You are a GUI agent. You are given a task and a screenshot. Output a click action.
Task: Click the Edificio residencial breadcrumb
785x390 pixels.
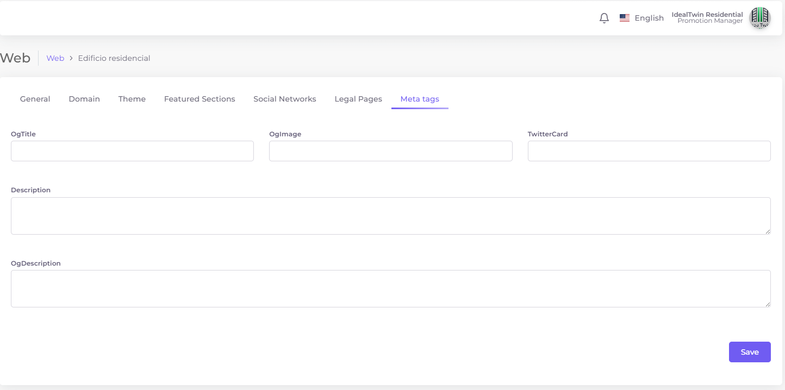(114, 58)
